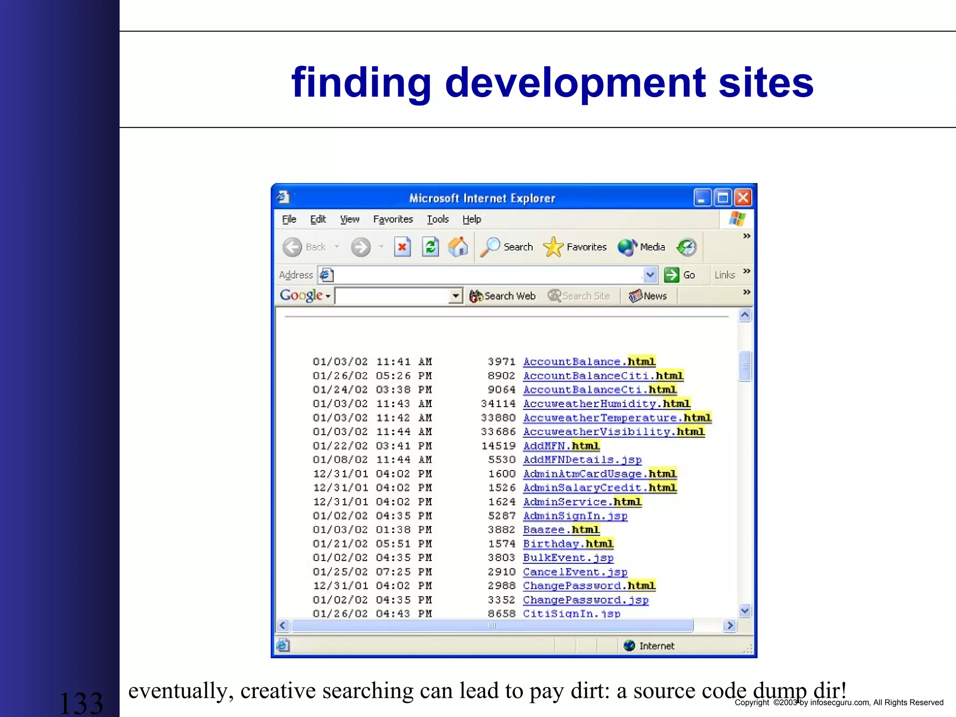This screenshot has height=717, width=956.
Task: Open the Favorites menu
Action: 393,219
